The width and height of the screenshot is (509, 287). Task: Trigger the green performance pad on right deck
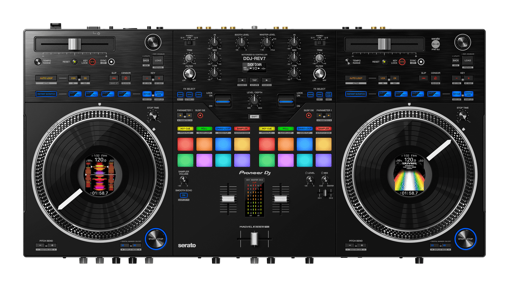[x=267, y=160]
